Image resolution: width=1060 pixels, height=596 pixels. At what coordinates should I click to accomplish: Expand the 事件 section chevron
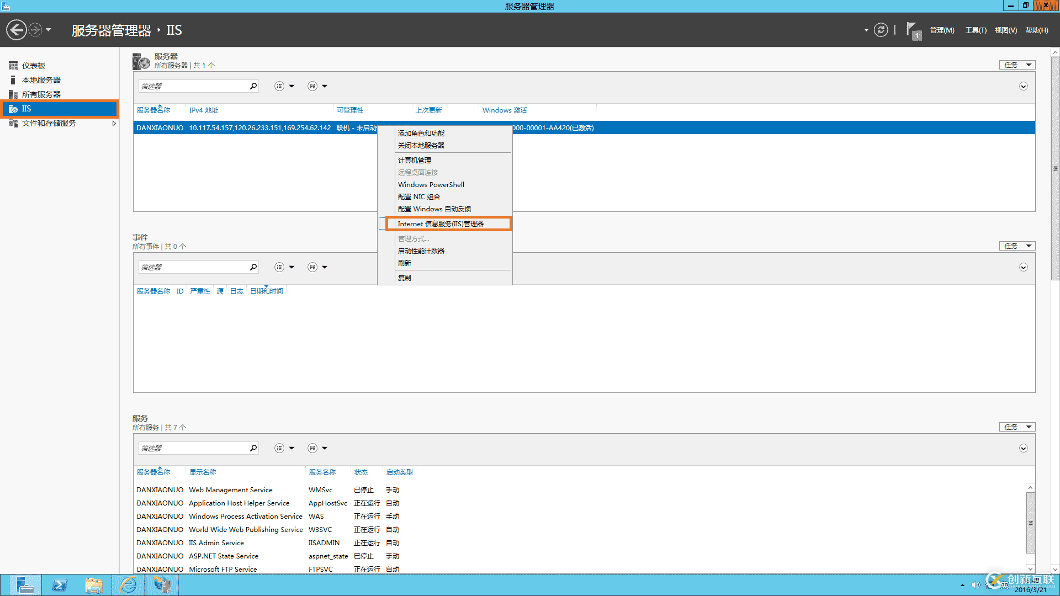point(1023,268)
